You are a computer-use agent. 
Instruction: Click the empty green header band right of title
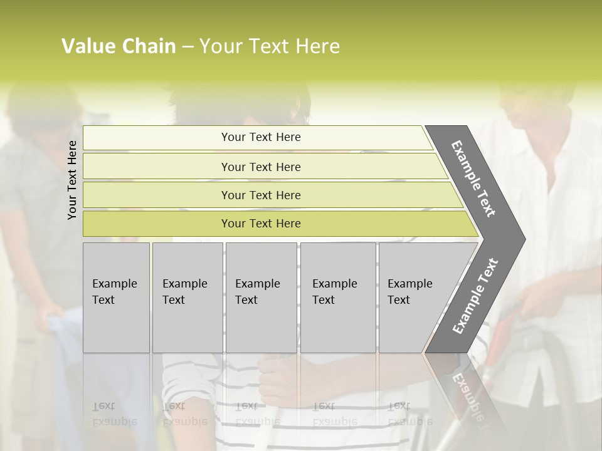tap(477, 46)
